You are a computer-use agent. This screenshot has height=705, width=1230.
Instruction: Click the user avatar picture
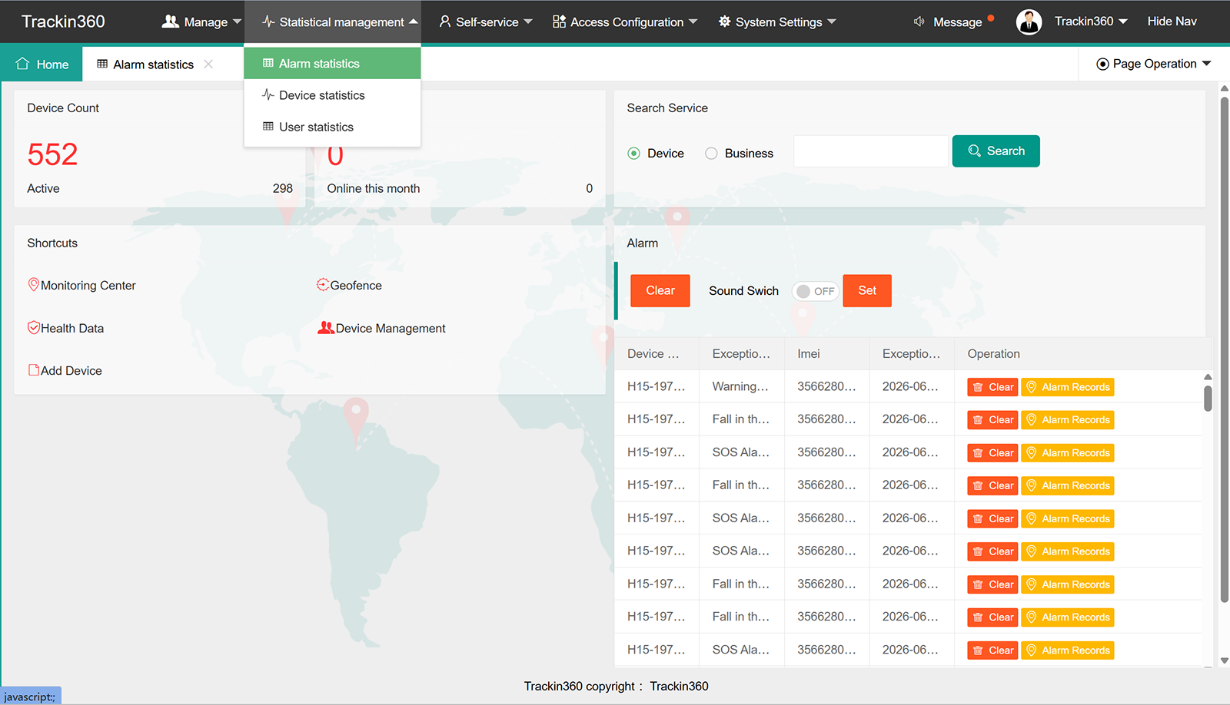point(1029,22)
